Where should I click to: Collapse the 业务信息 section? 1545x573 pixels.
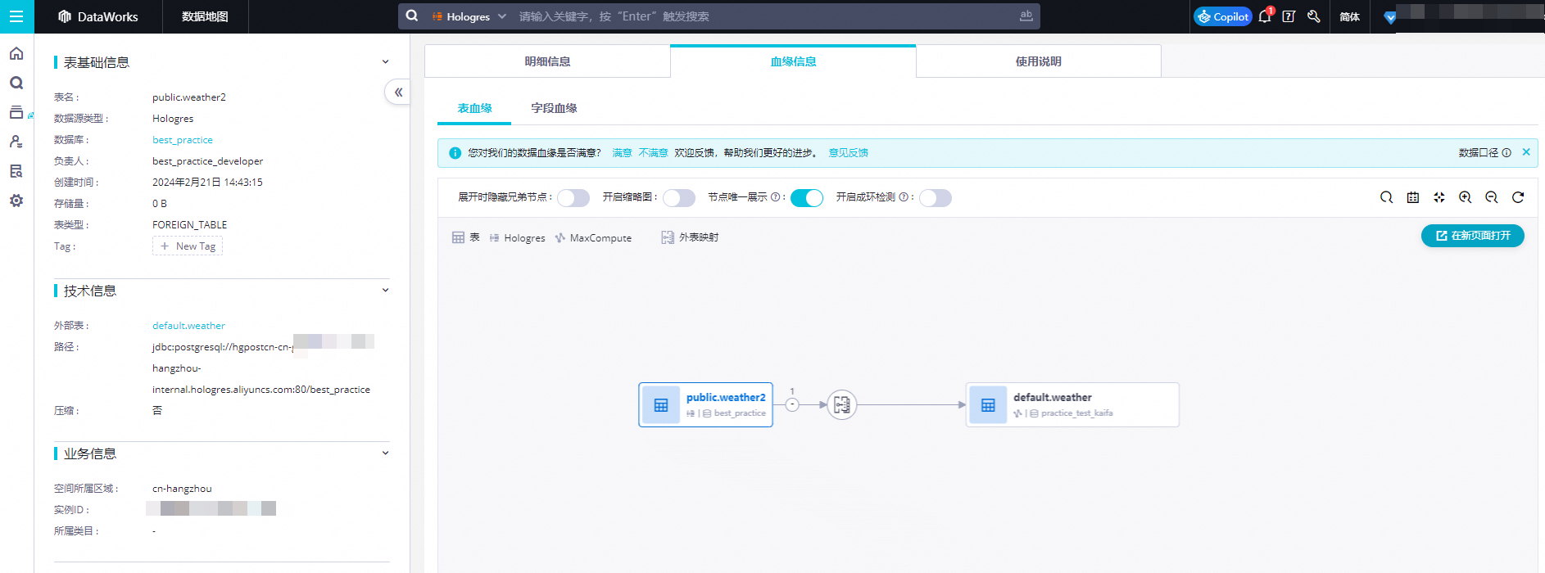[385, 453]
